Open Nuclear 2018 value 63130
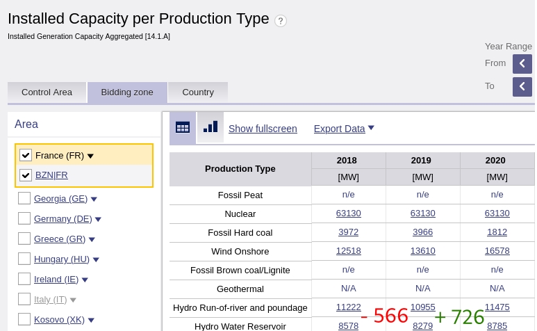Screen dimensions: 537x331 tap(348, 213)
